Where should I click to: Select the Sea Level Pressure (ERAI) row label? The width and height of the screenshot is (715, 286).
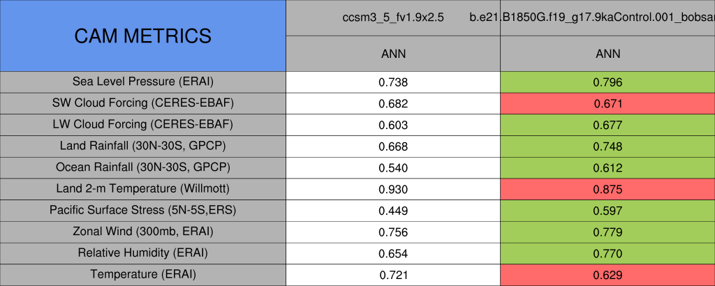(x=142, y=82)
